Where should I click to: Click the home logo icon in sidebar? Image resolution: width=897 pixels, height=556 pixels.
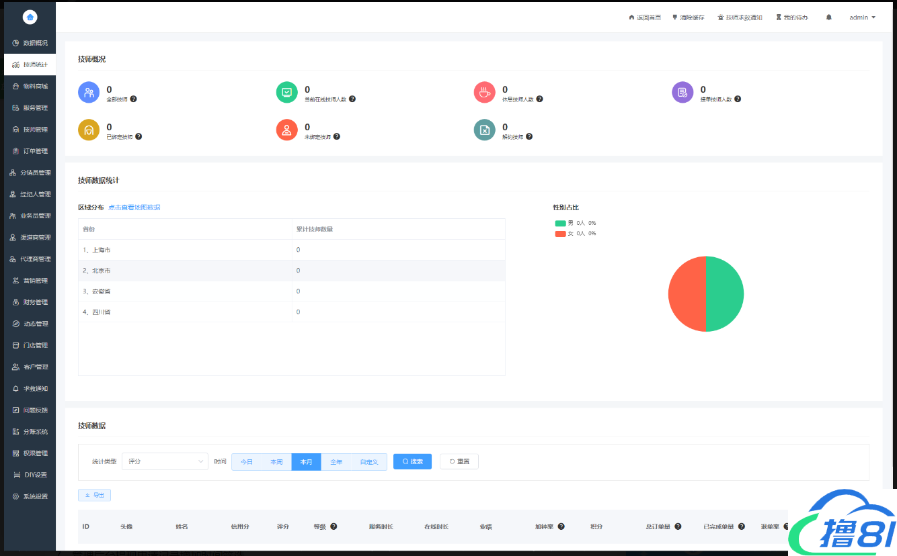[x=30, y=17]
